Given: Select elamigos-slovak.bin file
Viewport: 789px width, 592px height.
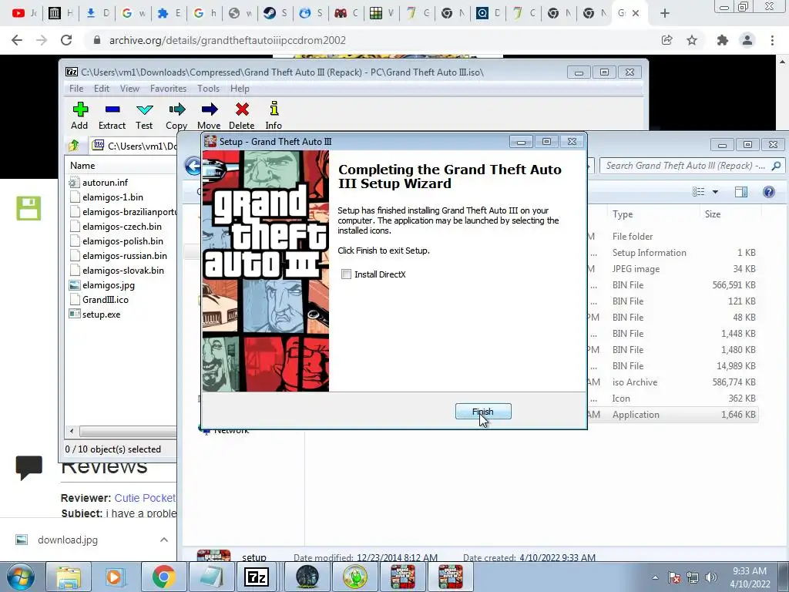Looking at the screenshot, I should click(123, 271).
